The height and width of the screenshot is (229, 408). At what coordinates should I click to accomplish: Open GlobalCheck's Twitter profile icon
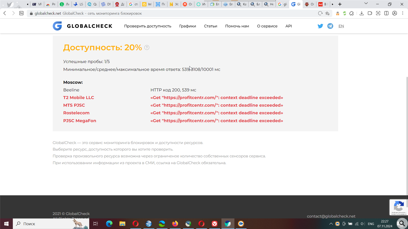click(320, 26)
